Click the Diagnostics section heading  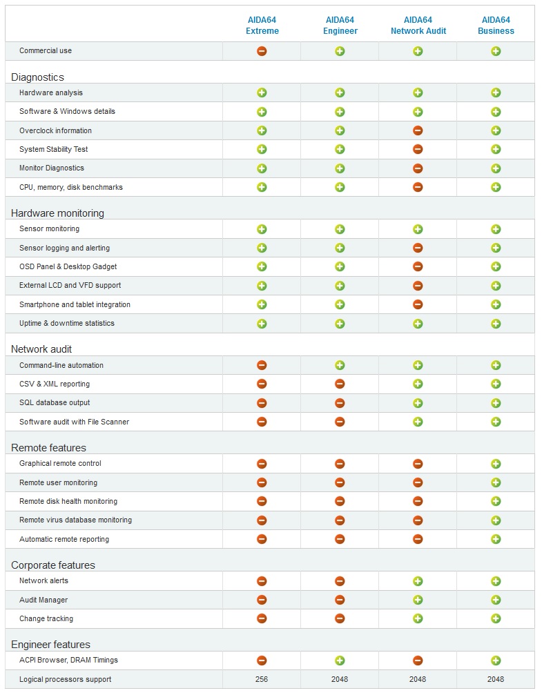click(38, 77)
